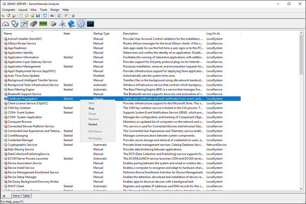306x204 pixels.
Task: Click the open folder toolbar icon
Action: [x=27, y=16]
